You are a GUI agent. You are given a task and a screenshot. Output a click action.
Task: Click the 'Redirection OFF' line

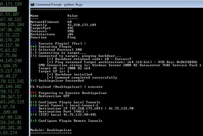[50, 96]
